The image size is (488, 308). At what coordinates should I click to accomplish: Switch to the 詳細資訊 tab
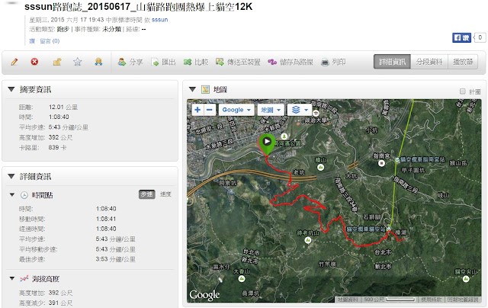pos(392,62)
